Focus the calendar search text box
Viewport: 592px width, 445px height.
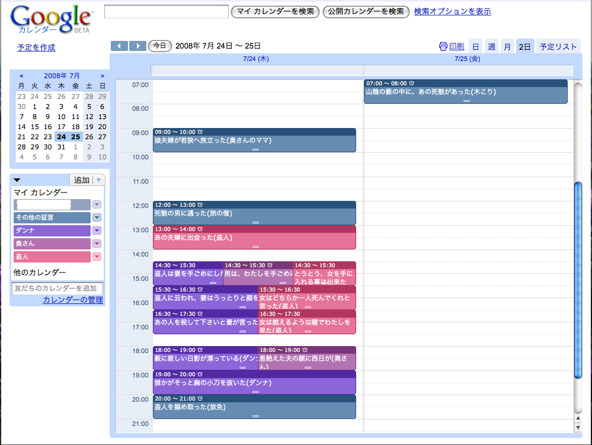pos(167,11)
